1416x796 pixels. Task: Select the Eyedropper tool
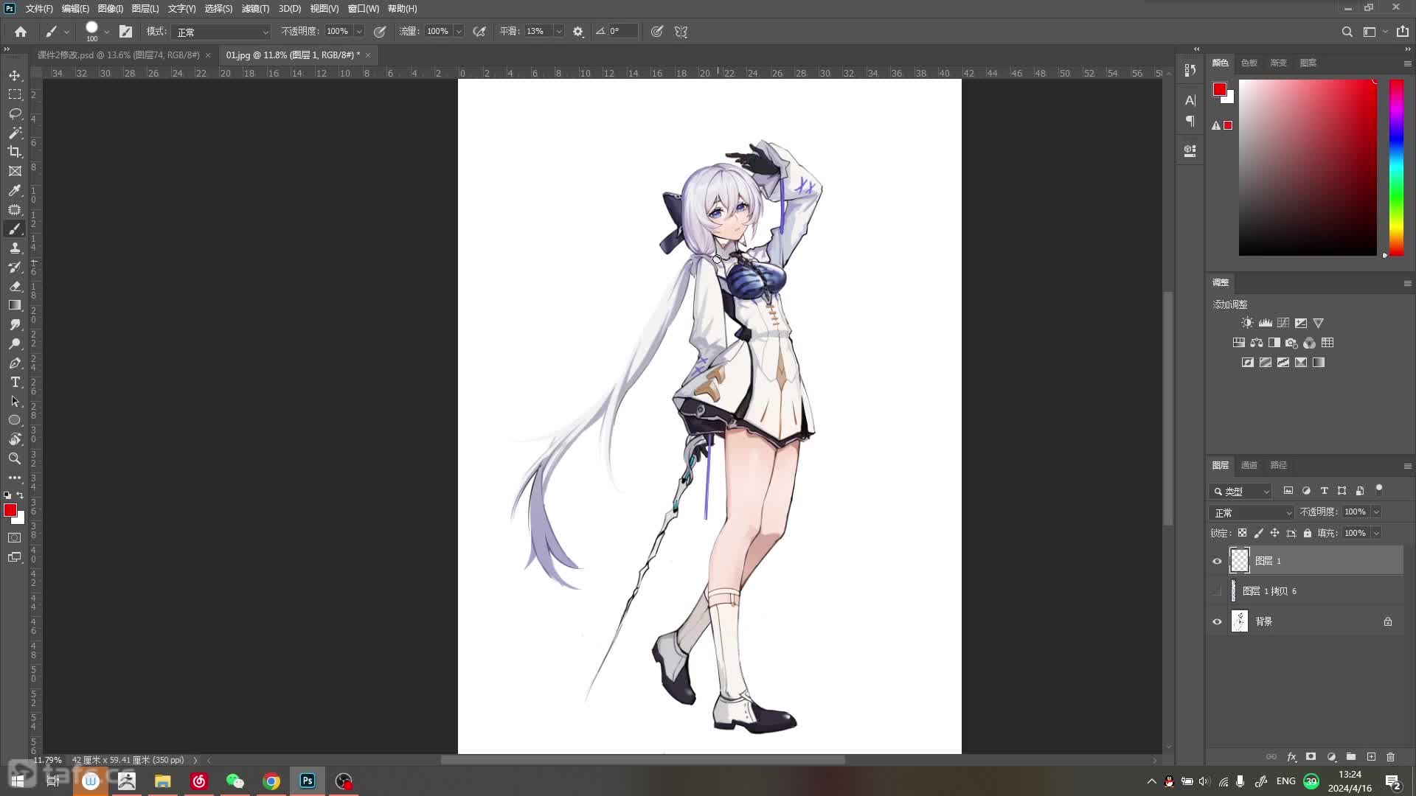[x=15, y=190]
